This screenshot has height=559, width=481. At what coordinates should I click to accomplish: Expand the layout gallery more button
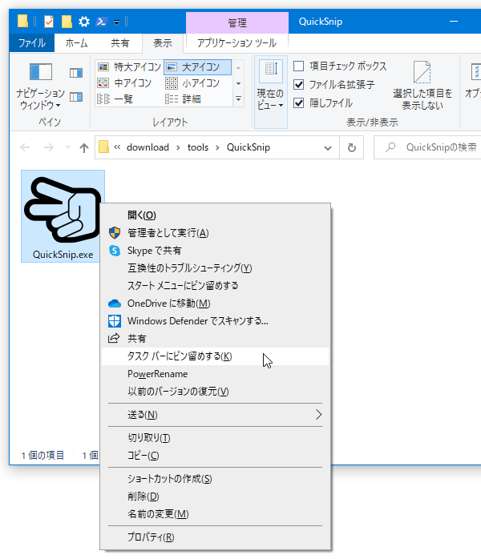pyautogui.click(x=238, y=99)
